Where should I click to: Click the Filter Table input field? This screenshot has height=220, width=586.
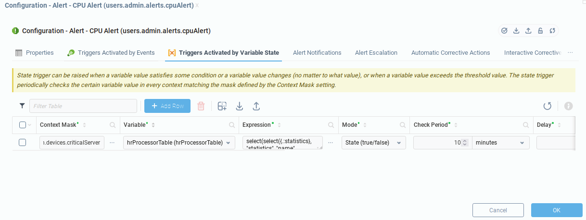pyautogui.click(x=83, y=106)
